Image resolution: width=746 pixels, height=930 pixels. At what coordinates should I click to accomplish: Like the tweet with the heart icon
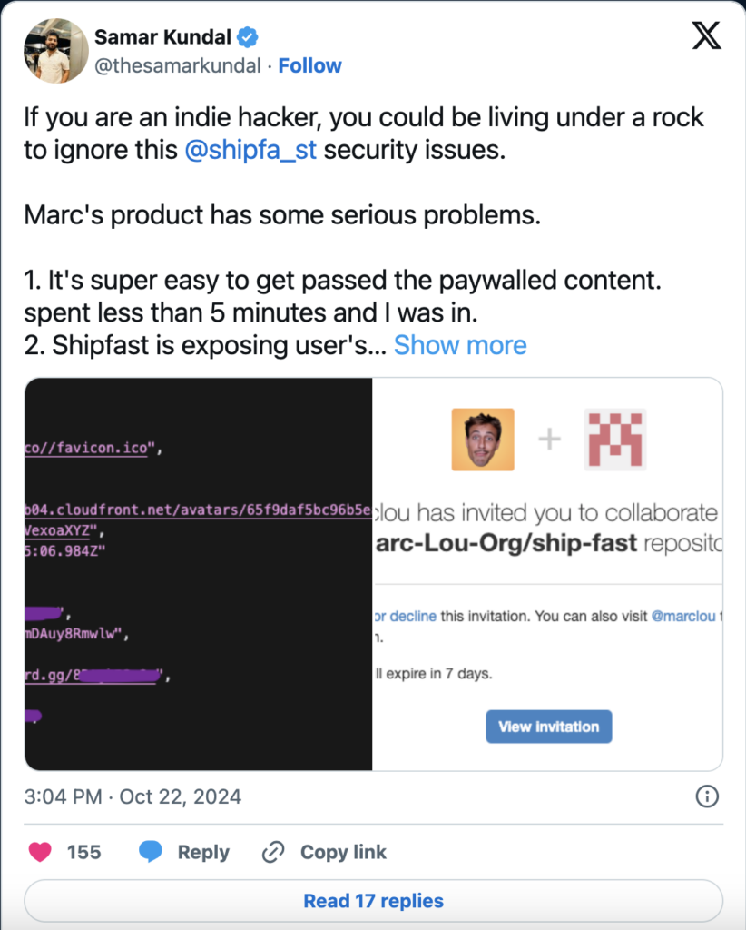pos(40,852)
